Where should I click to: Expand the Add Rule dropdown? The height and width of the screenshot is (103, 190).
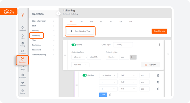(x=80, y=65)
